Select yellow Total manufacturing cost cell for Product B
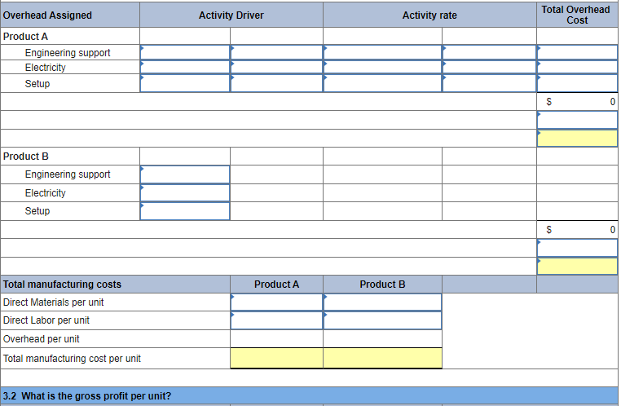 coord(382,358)
